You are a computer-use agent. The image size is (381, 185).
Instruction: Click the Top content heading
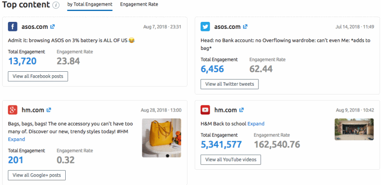coord(26,5)
